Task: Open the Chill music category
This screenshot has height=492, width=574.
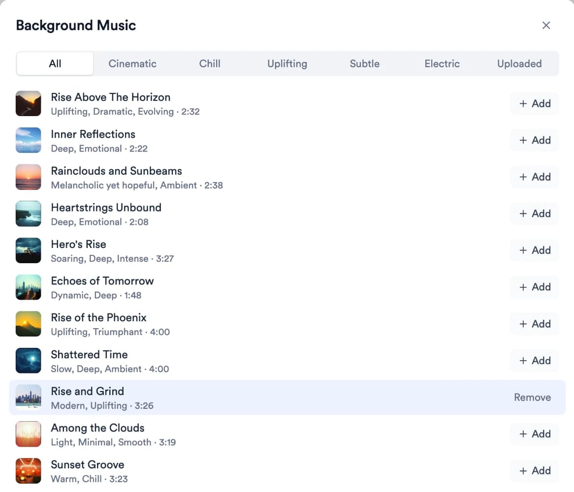Action: pos(210,63)
